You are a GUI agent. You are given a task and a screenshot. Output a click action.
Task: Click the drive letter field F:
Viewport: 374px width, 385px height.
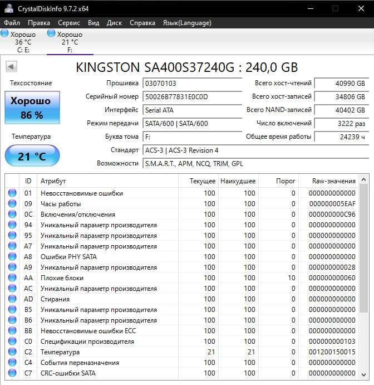192,137
